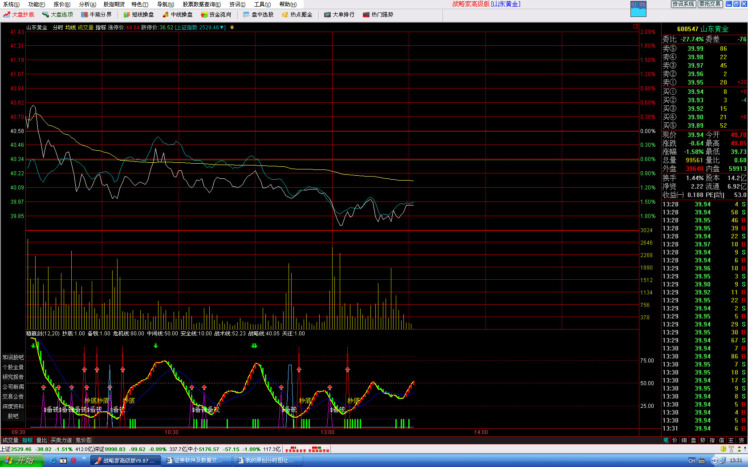
Task: Open 股吧 side link
Action: tap(13, 416)
